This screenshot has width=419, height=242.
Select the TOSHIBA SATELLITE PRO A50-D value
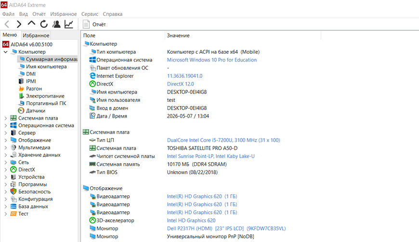(x=202, y=148)
